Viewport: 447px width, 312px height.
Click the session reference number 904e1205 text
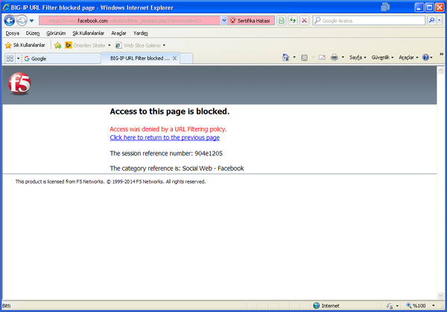[x=166, y=154]
